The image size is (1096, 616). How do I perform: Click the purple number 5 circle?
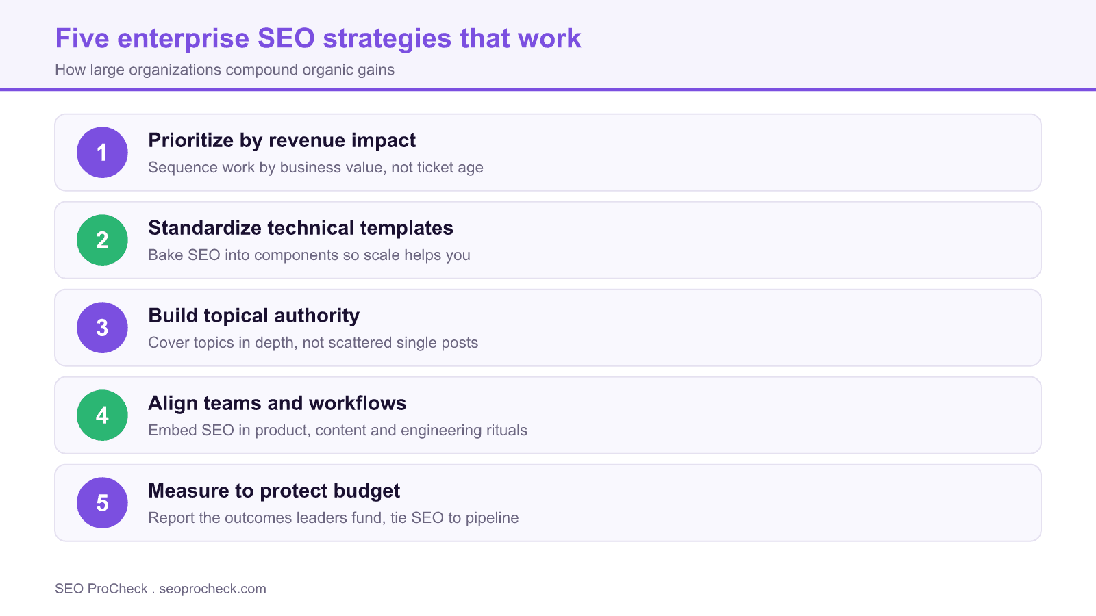point(102,503)
